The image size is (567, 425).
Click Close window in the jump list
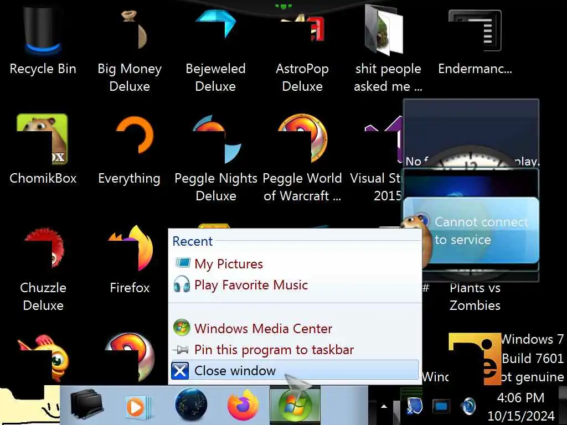tap(295, 370)
